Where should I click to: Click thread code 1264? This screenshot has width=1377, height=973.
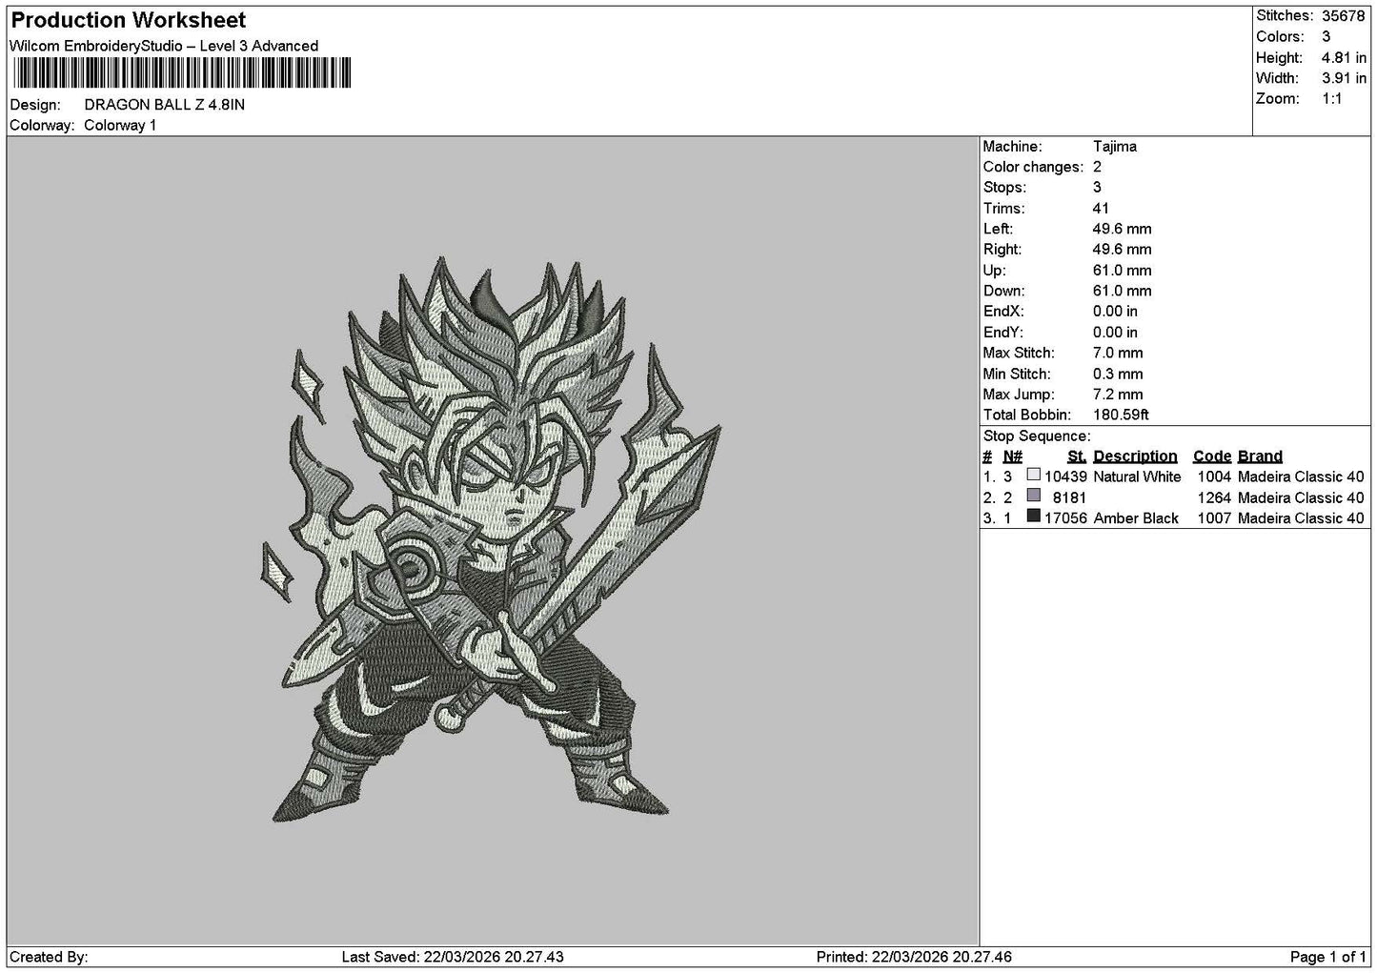1214,497
